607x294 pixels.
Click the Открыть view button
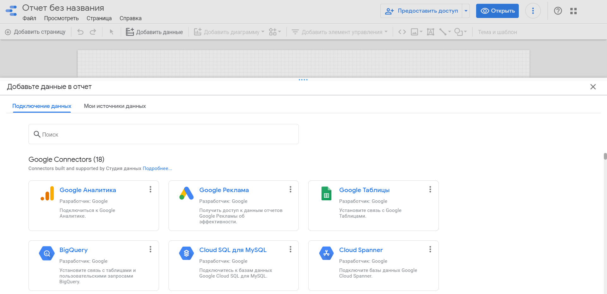click(497, 11)
